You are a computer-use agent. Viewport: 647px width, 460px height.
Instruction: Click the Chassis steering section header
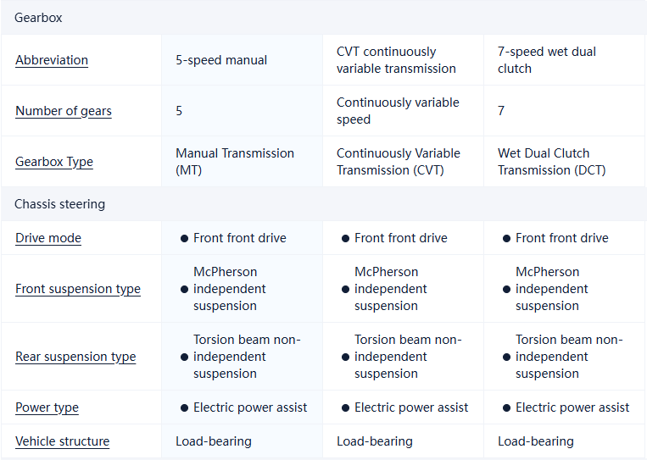point(59,204)
